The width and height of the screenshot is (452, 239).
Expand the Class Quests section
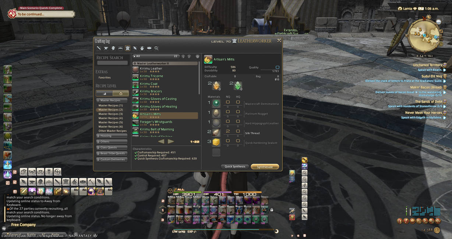point(112,148)
